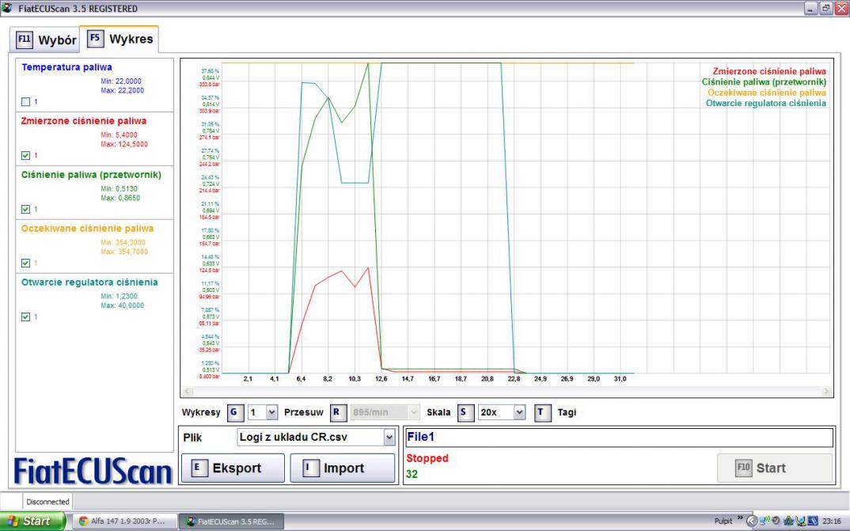The width and height of the screenshot is (850, 531).
Task: Click the Max: 40,0000 value
Action: (123, 305)
